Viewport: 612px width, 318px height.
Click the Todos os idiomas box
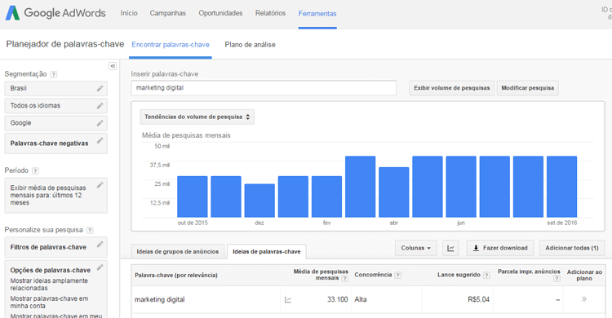55,106
